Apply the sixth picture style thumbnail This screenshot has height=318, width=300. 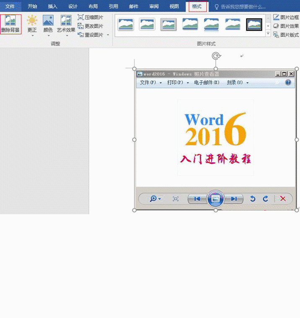click(233, 24)
